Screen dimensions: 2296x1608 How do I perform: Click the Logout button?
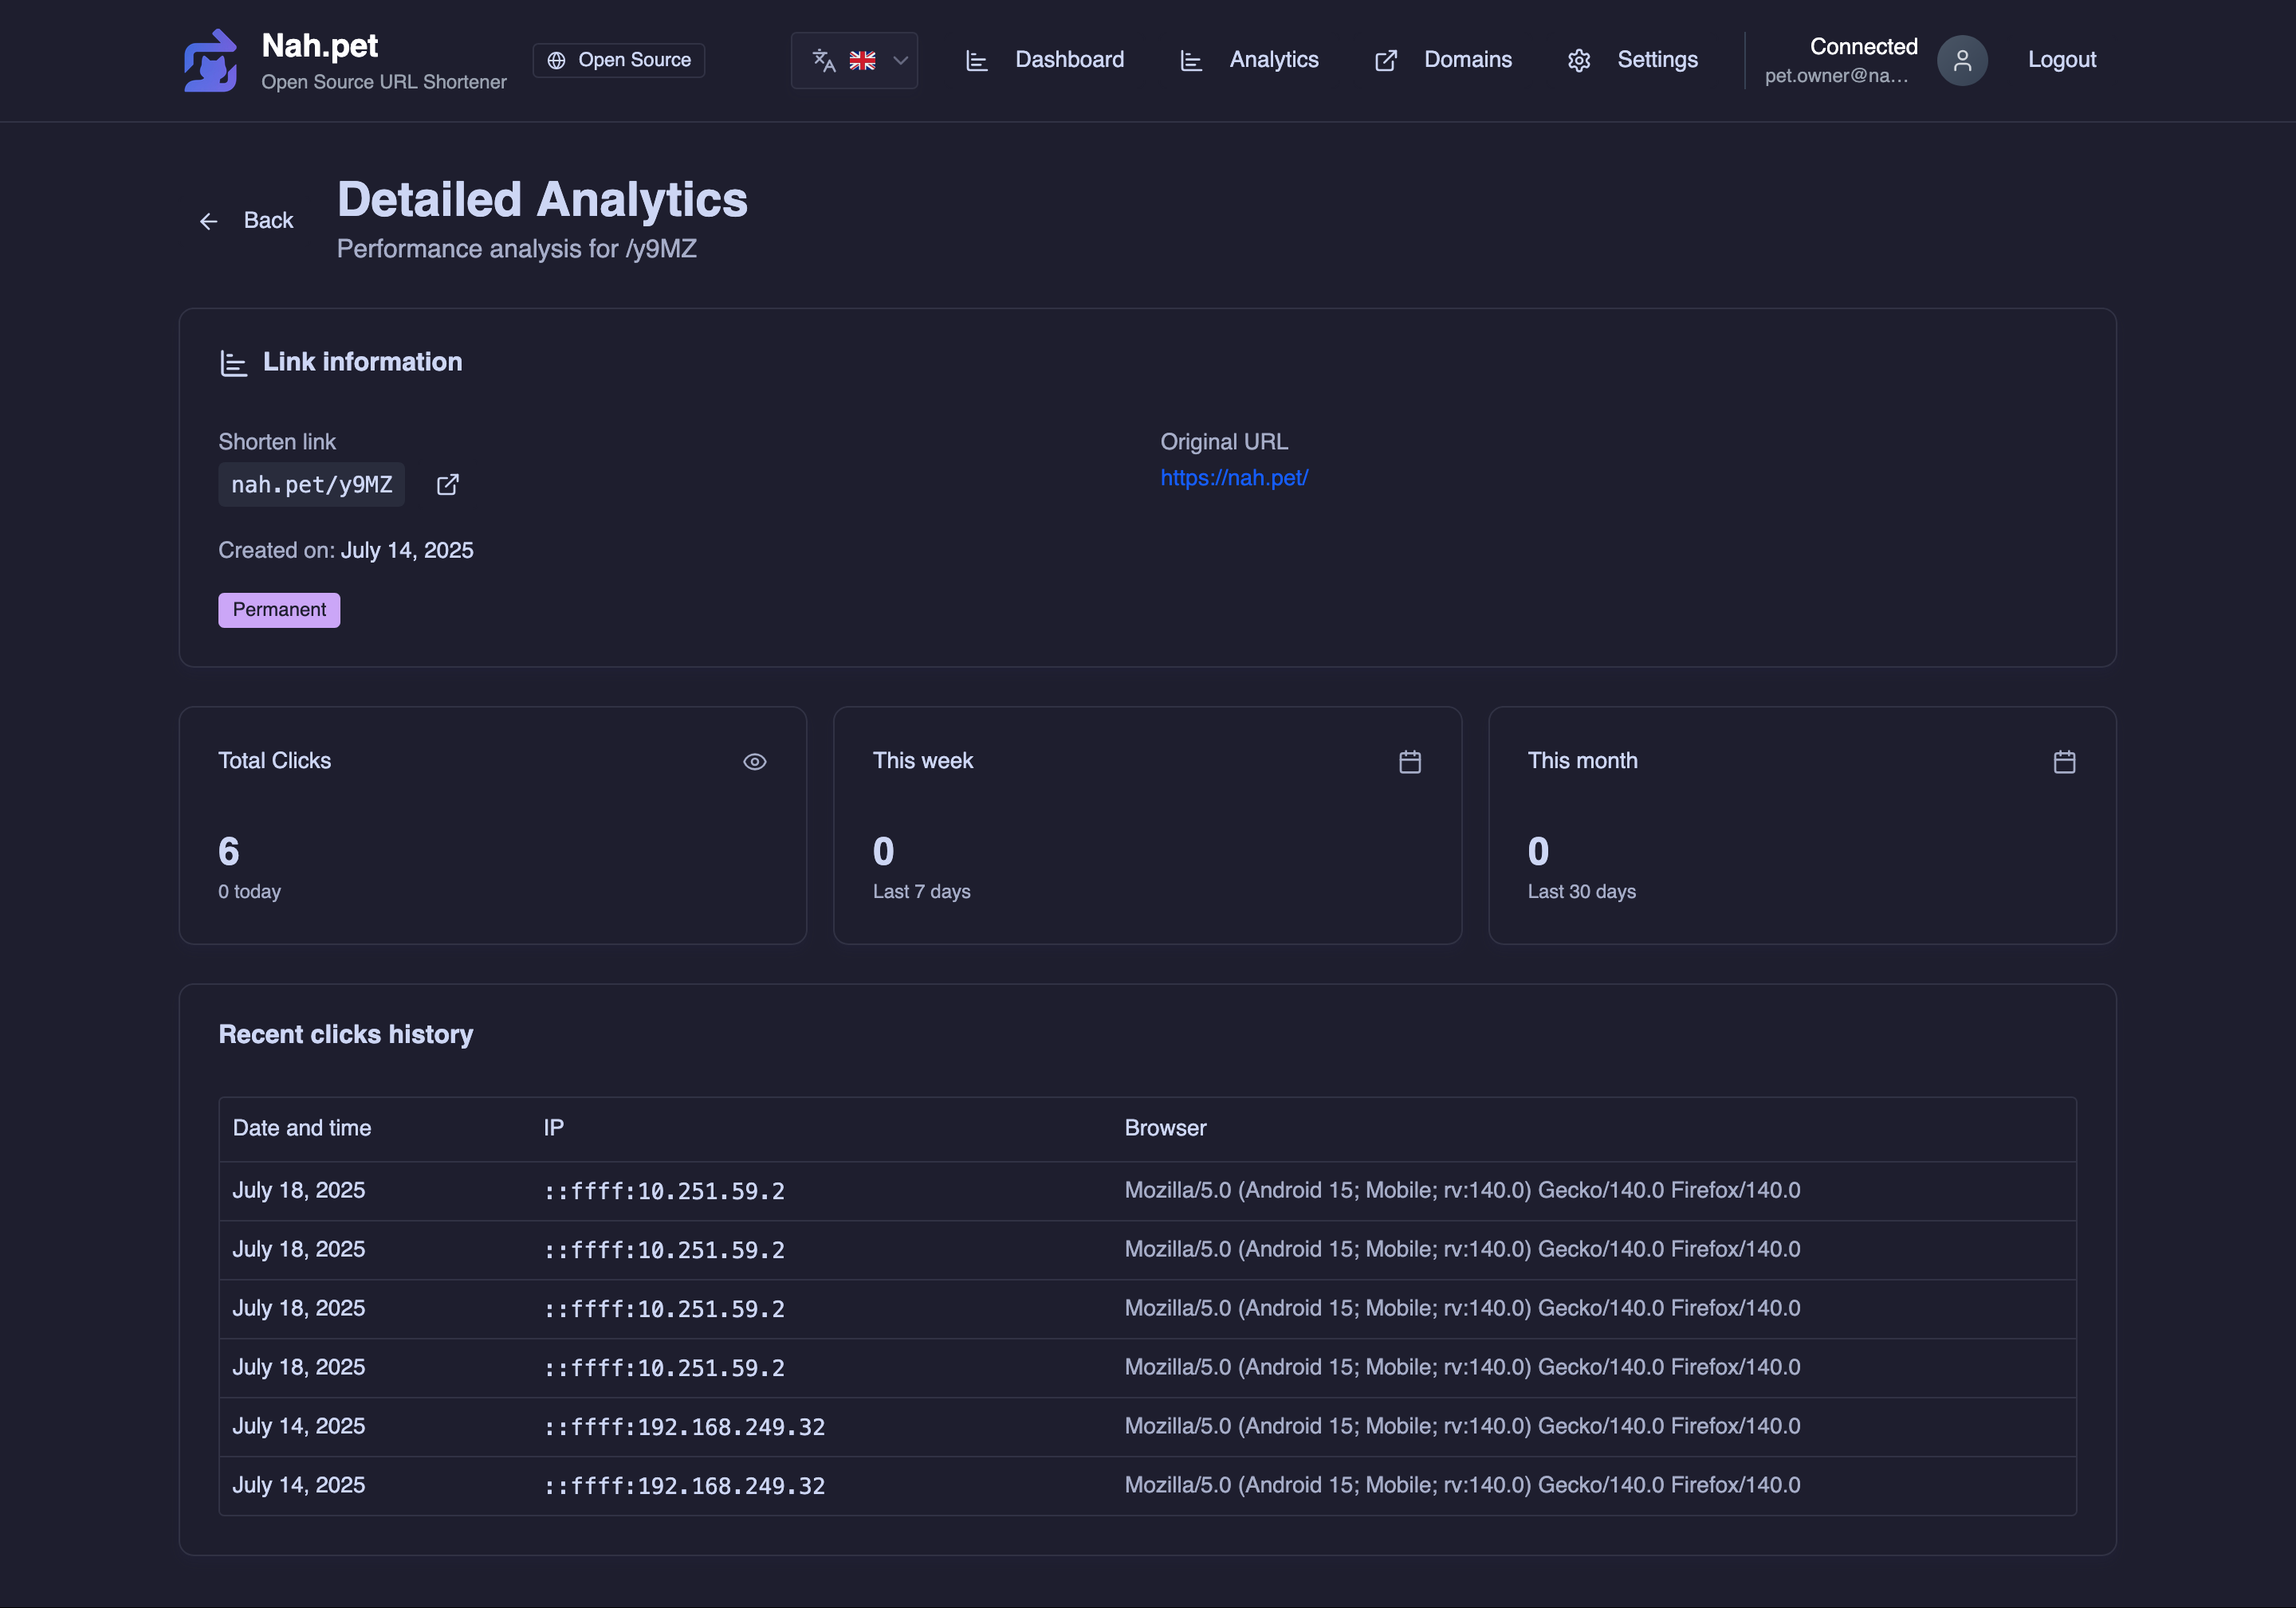(x=2061, y=60)
